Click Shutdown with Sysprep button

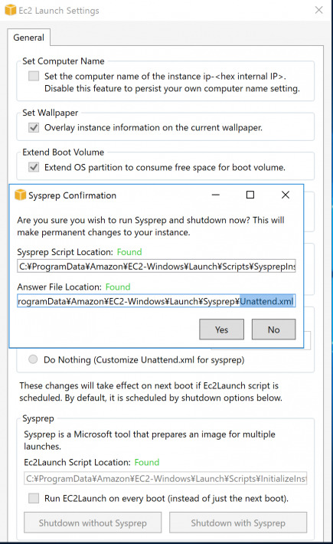pos(238,523)
